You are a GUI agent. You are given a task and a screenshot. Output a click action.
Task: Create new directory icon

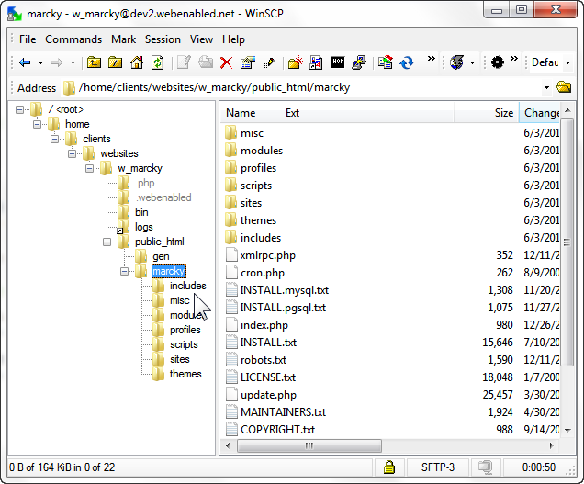(x=295, y=62)
